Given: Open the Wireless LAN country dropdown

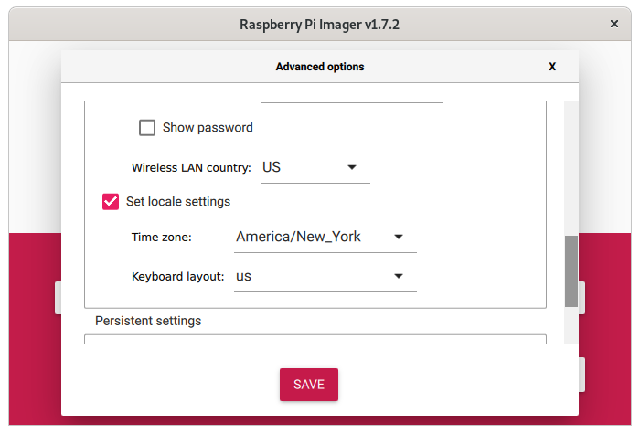Looking at the screenshot, I should 315,167.
